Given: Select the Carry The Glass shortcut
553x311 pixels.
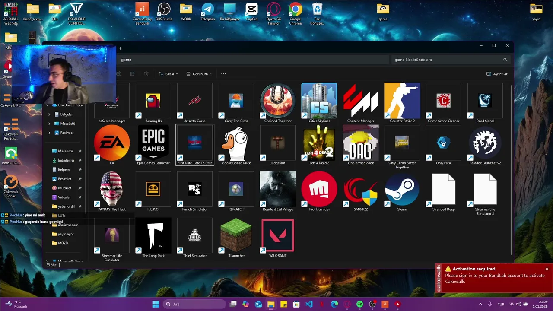Looking at the screenshot, I should click(x=236, y=101).
